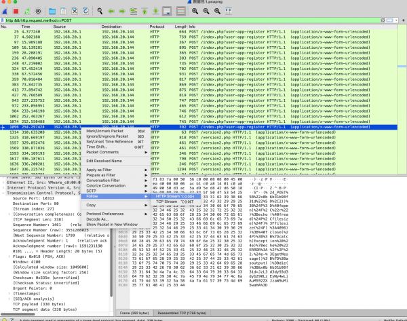The height and width of the screenshot is (321, 407).
Task: Sort the packet list by the Time column
Action: pyautogui.click(x=36, y=26)
